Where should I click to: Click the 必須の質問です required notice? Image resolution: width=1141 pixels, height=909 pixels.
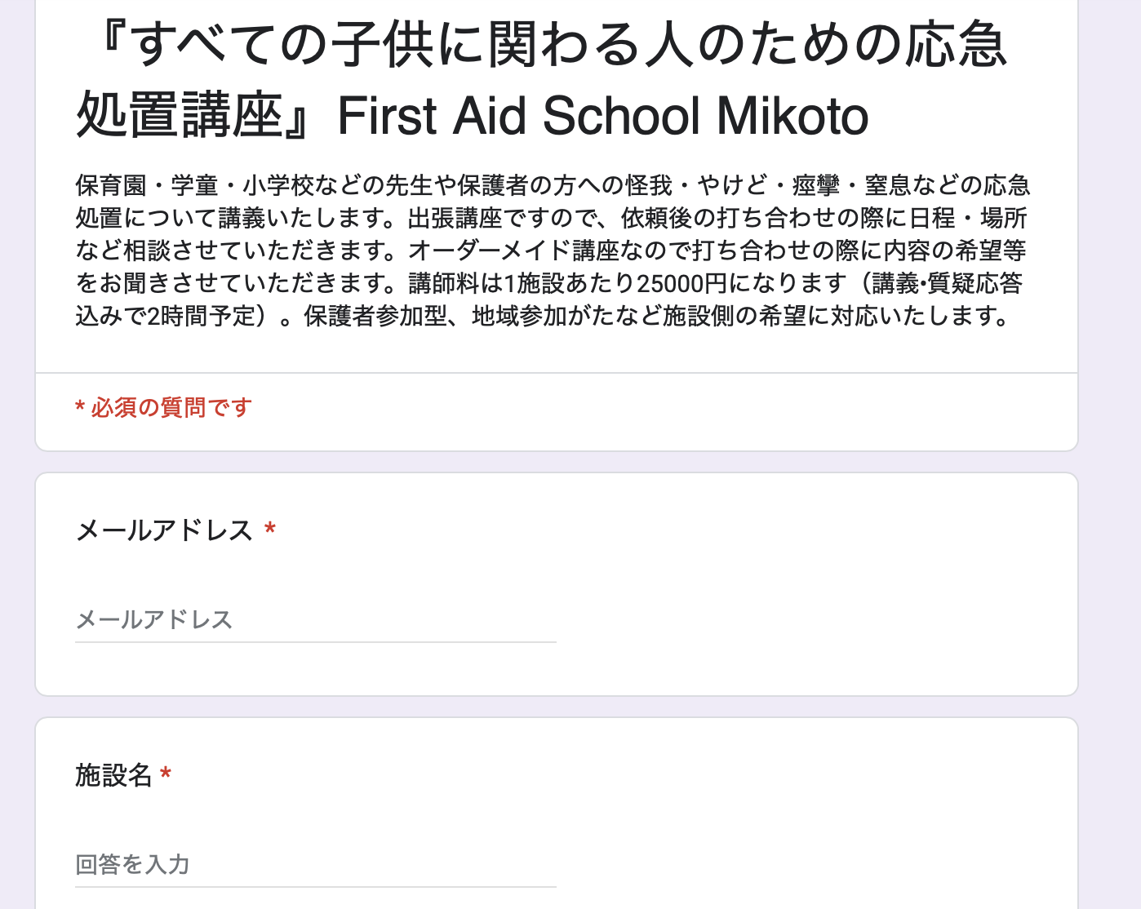pyautogui.click(x=171, y=407)
